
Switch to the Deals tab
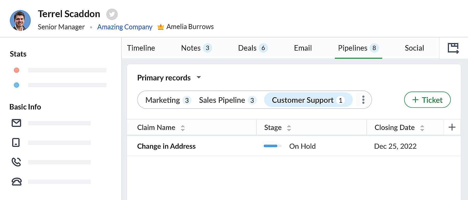pyautogui.click(x=252, y=48)
